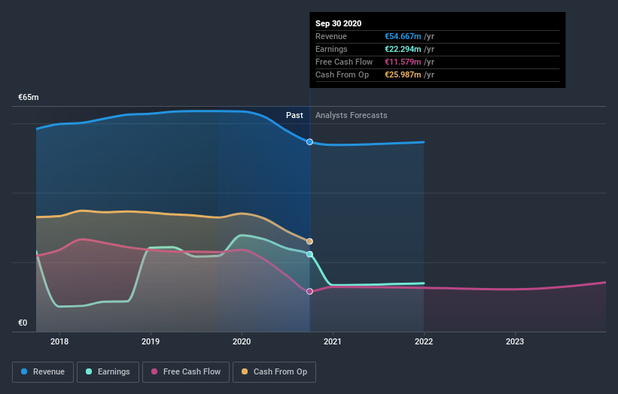Click the €11.579m free cash flow value
The image size is (618, 394).
coord(403,62)
